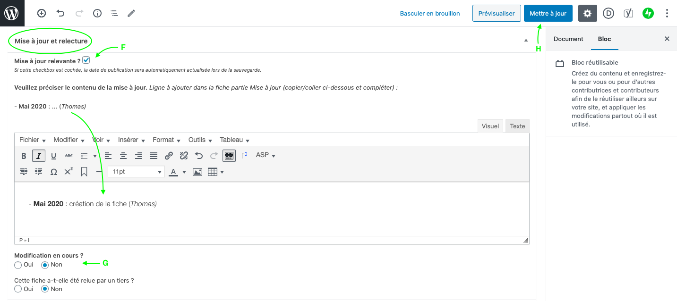
Task: Open the Format menu
Action: (167, 140)
